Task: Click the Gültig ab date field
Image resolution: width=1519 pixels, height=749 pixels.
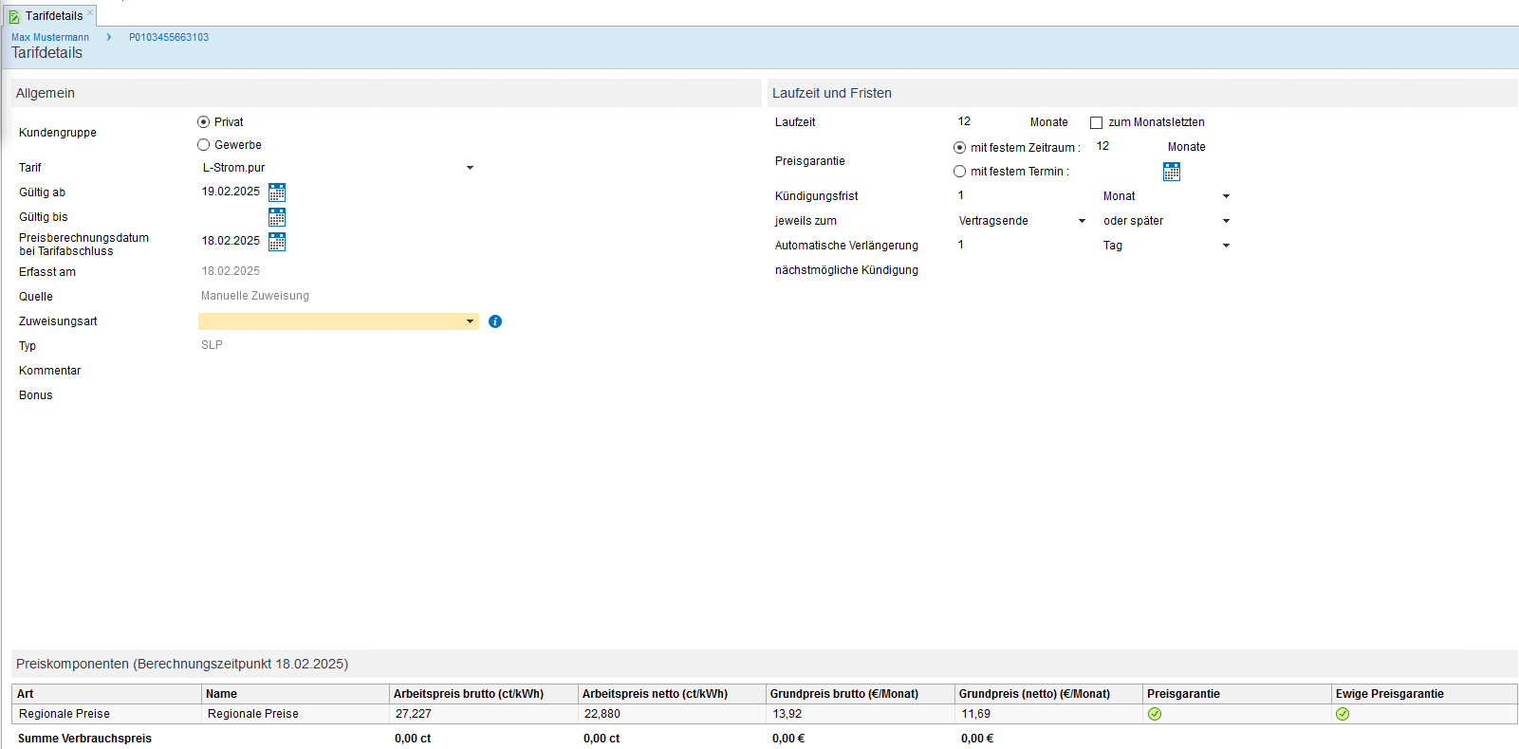Action: (232, 192)
